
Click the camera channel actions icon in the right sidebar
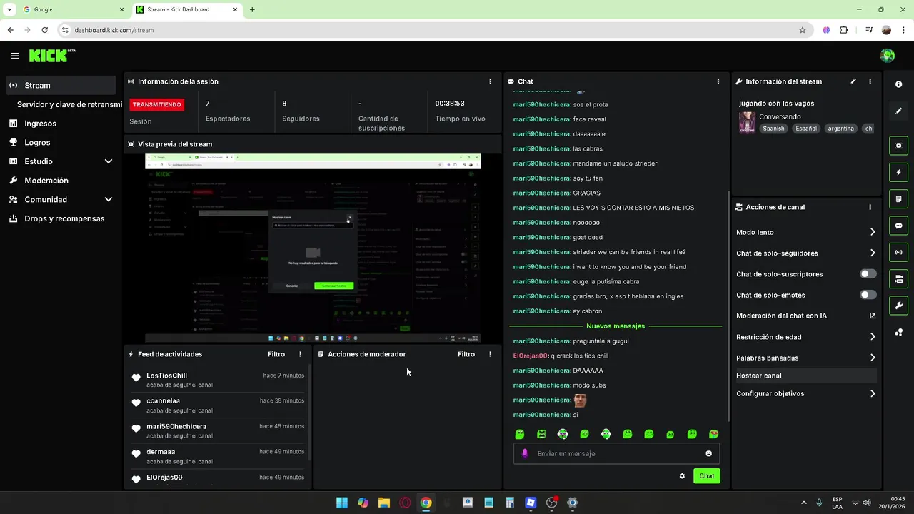tap(898, 278)
